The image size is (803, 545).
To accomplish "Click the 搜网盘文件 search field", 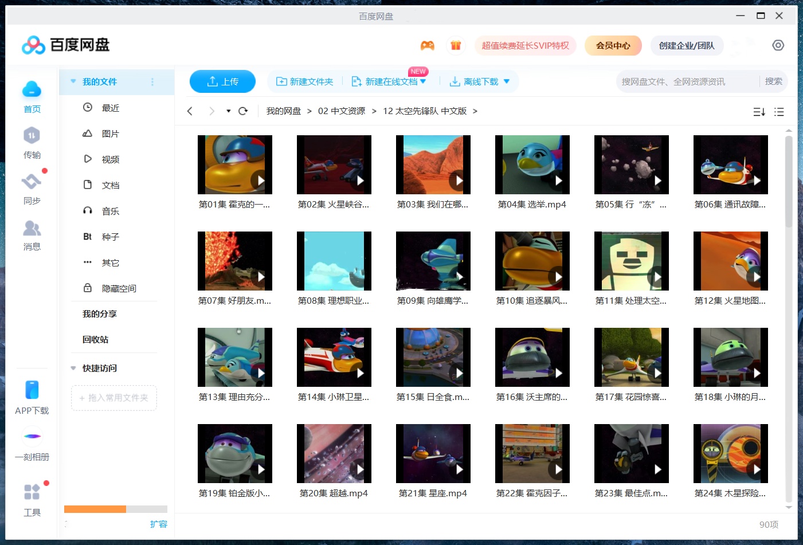I will [688, 81].
